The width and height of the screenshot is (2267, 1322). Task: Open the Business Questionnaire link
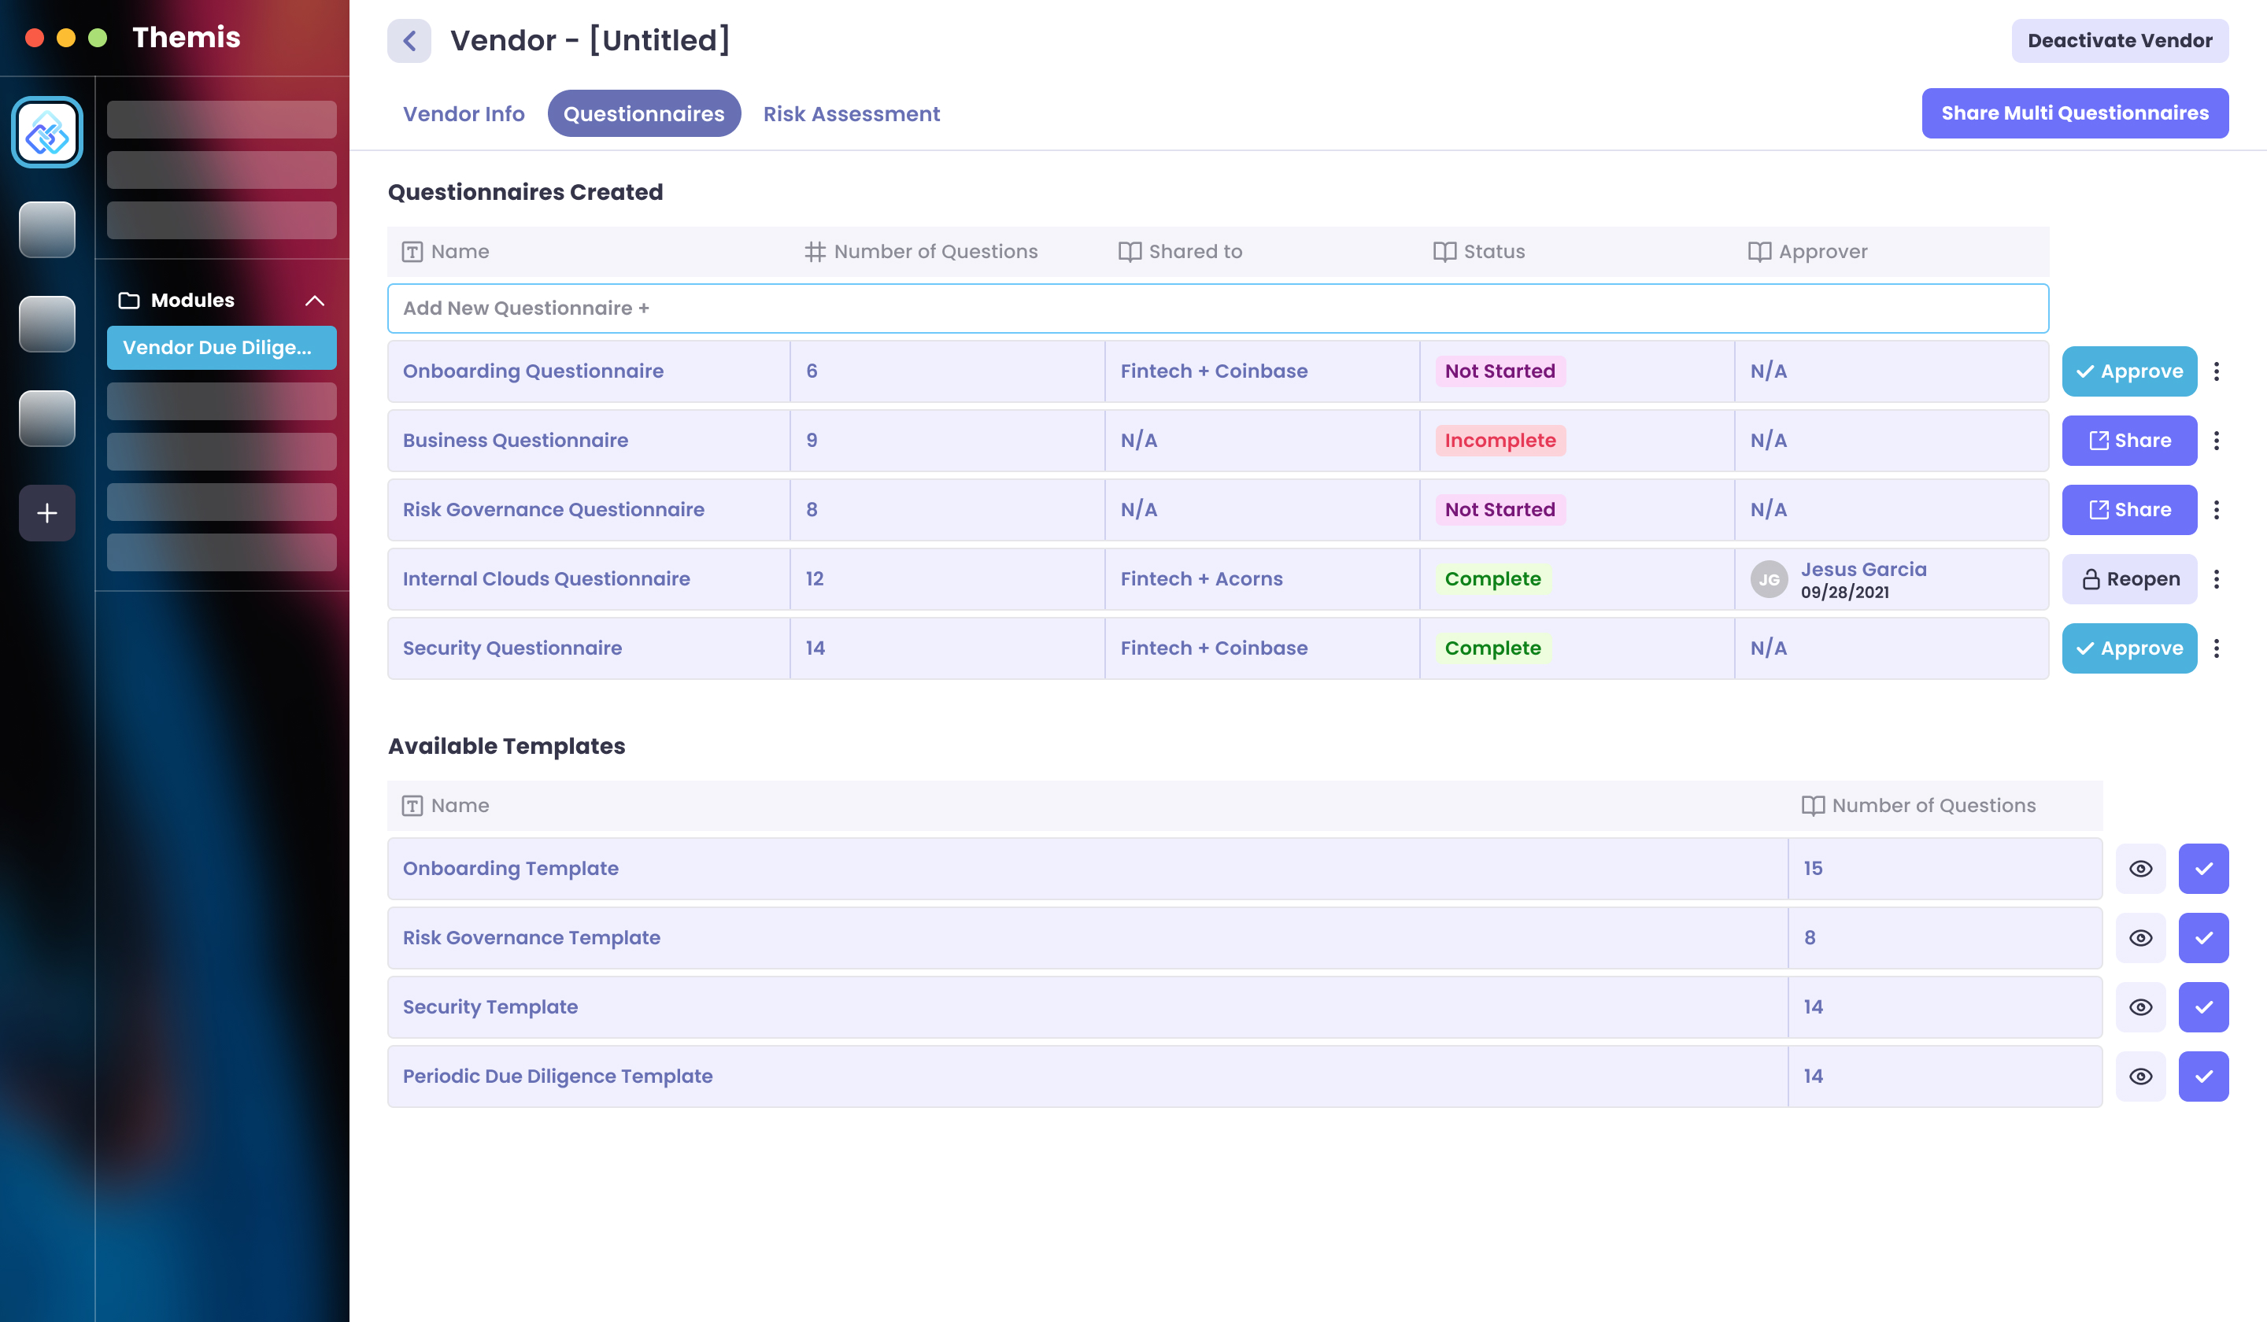pos(516,440)
